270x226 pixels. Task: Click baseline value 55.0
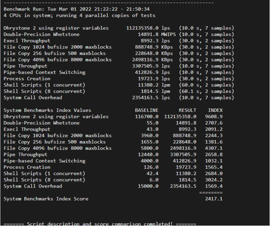(x=153, y=123)
